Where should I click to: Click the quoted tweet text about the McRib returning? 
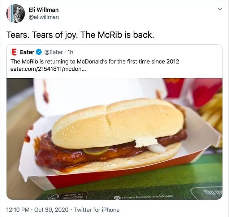point(95,61)
